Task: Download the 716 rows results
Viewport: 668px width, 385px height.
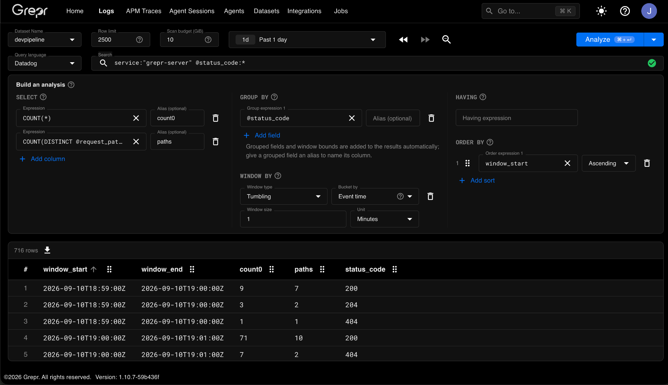Action: pyautogui.click(x=47, y=250)
